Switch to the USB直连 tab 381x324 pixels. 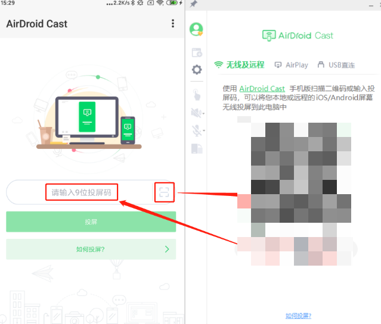click(336, 65)
